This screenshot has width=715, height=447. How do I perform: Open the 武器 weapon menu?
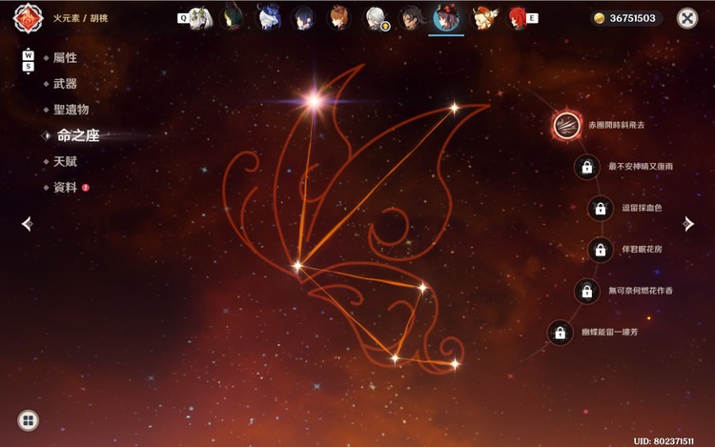coord(65,84)
